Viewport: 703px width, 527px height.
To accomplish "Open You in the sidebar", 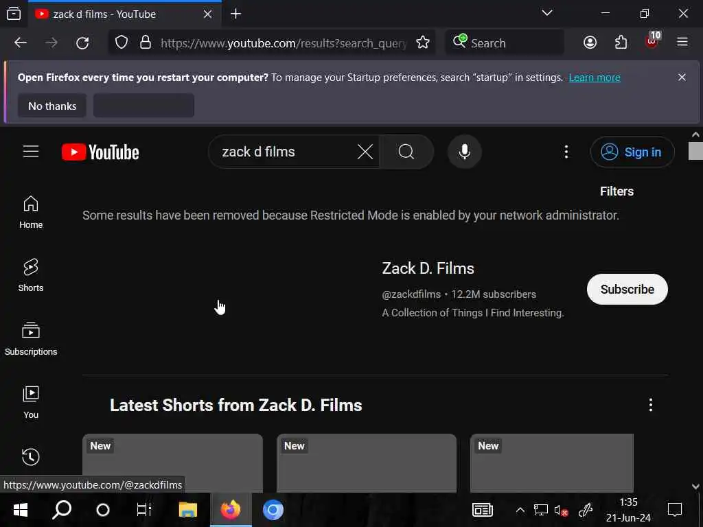I will [31, 402].
